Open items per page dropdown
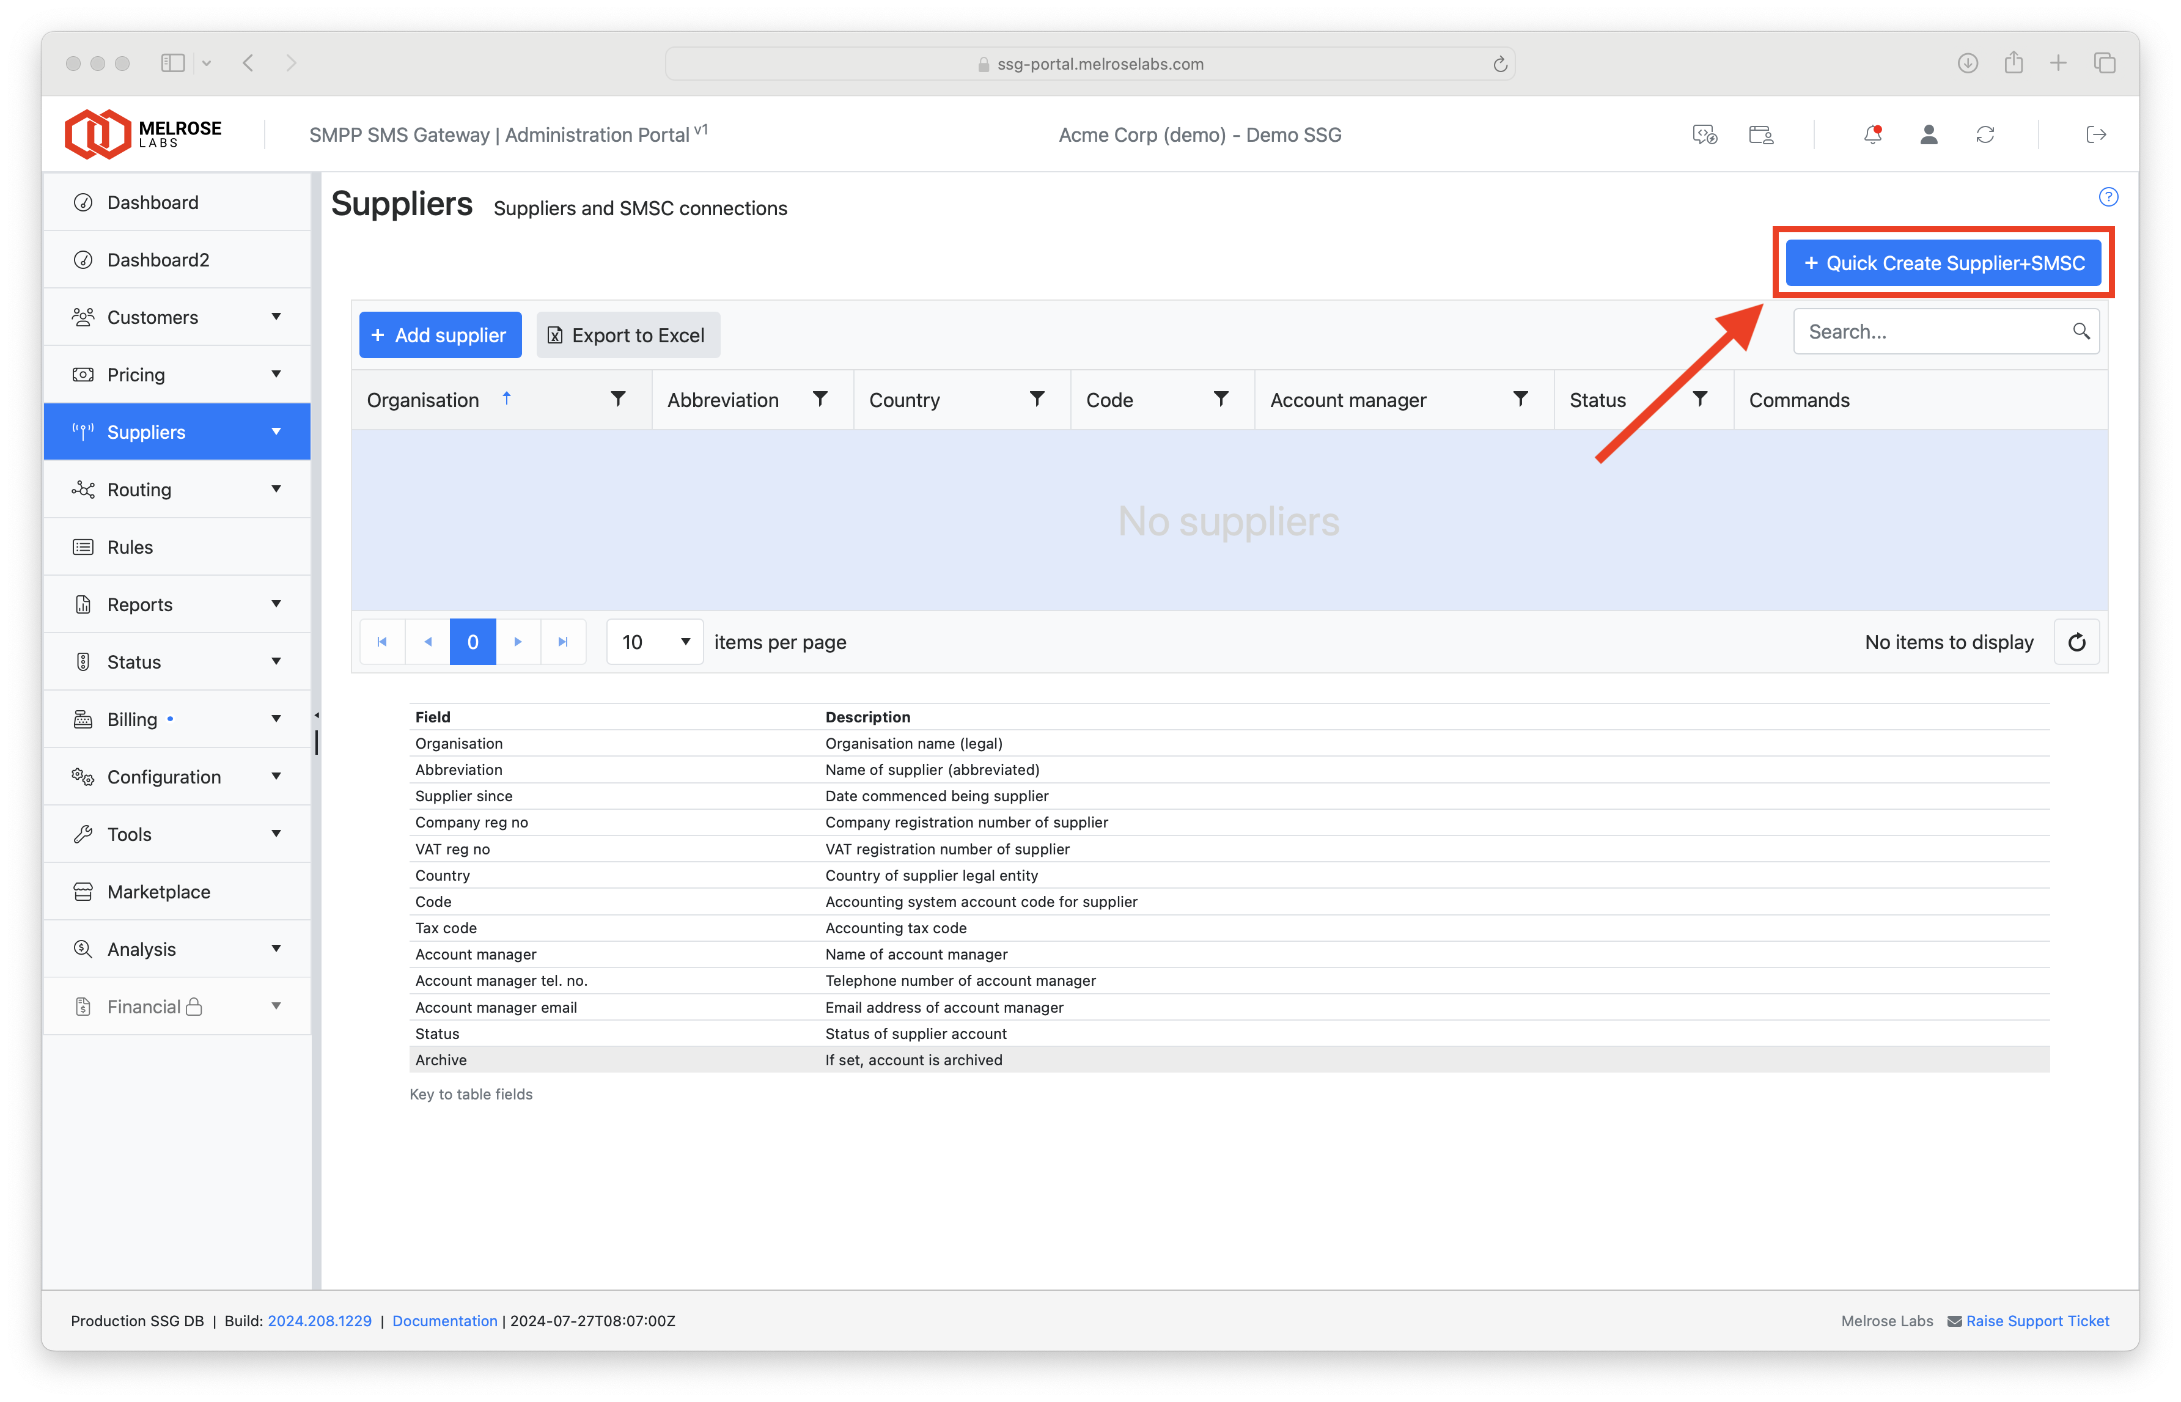This screenshot has height=1402, width=2181. [655, 642]
